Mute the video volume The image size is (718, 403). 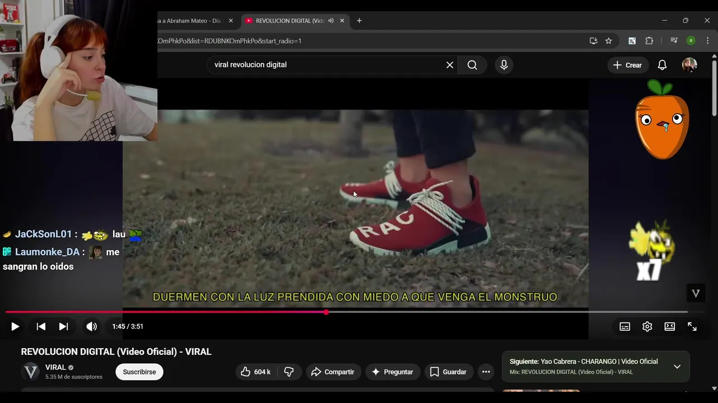[x=91, y=326]
